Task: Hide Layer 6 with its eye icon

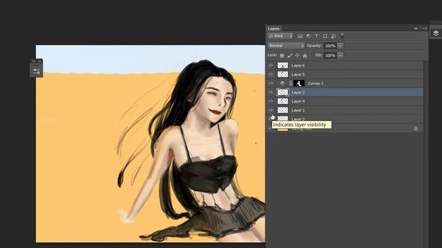Action: [x=271, y=65]
